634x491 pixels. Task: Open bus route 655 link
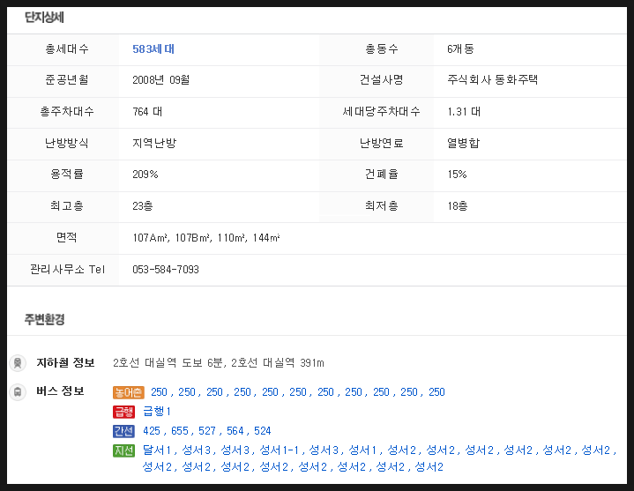click(x=180, y=431)
